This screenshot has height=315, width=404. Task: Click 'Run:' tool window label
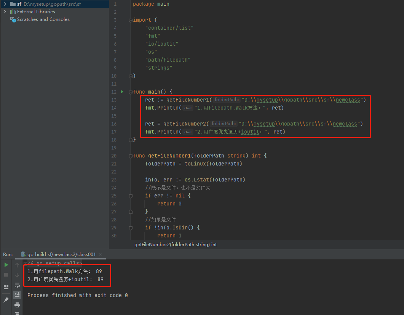pyautogui.click(x=8, y=254)
